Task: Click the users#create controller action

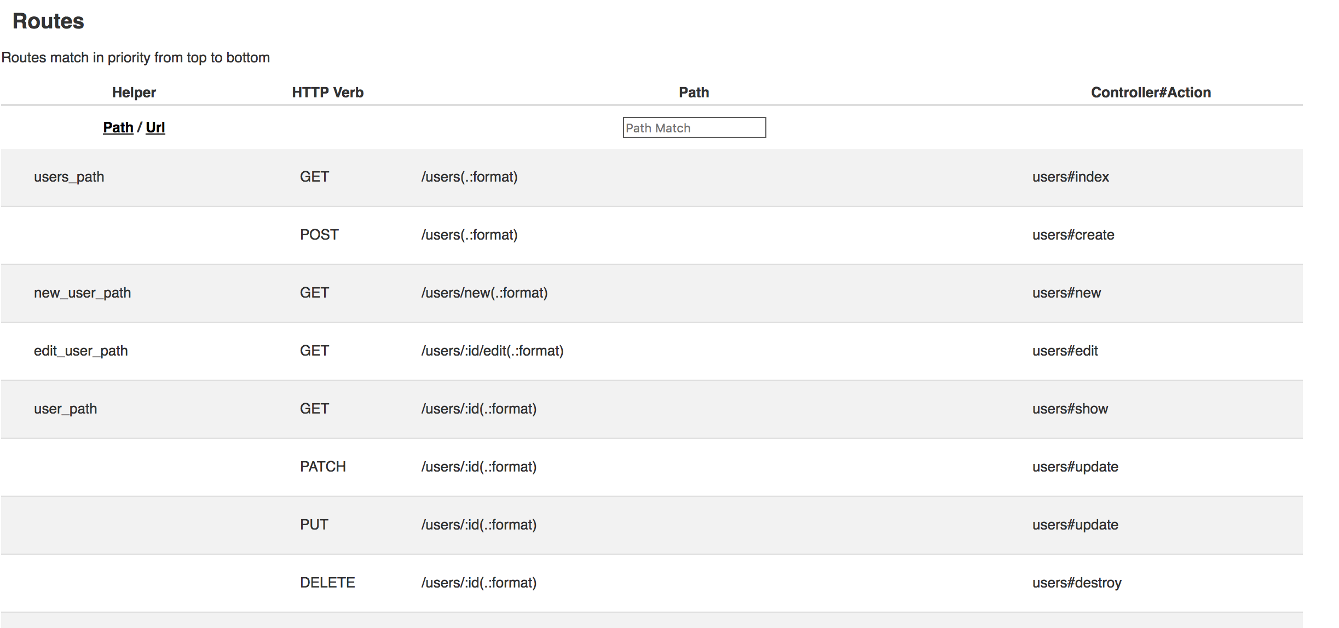Action: tap(1073, 235)
